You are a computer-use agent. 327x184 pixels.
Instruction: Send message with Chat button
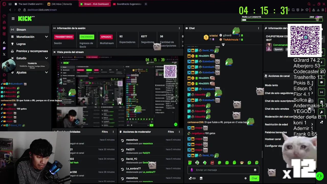pyautogui.click(x=254, y=178)
